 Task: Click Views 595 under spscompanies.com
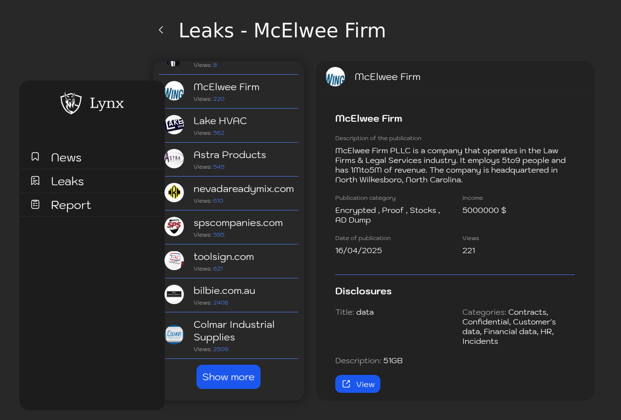209,235
